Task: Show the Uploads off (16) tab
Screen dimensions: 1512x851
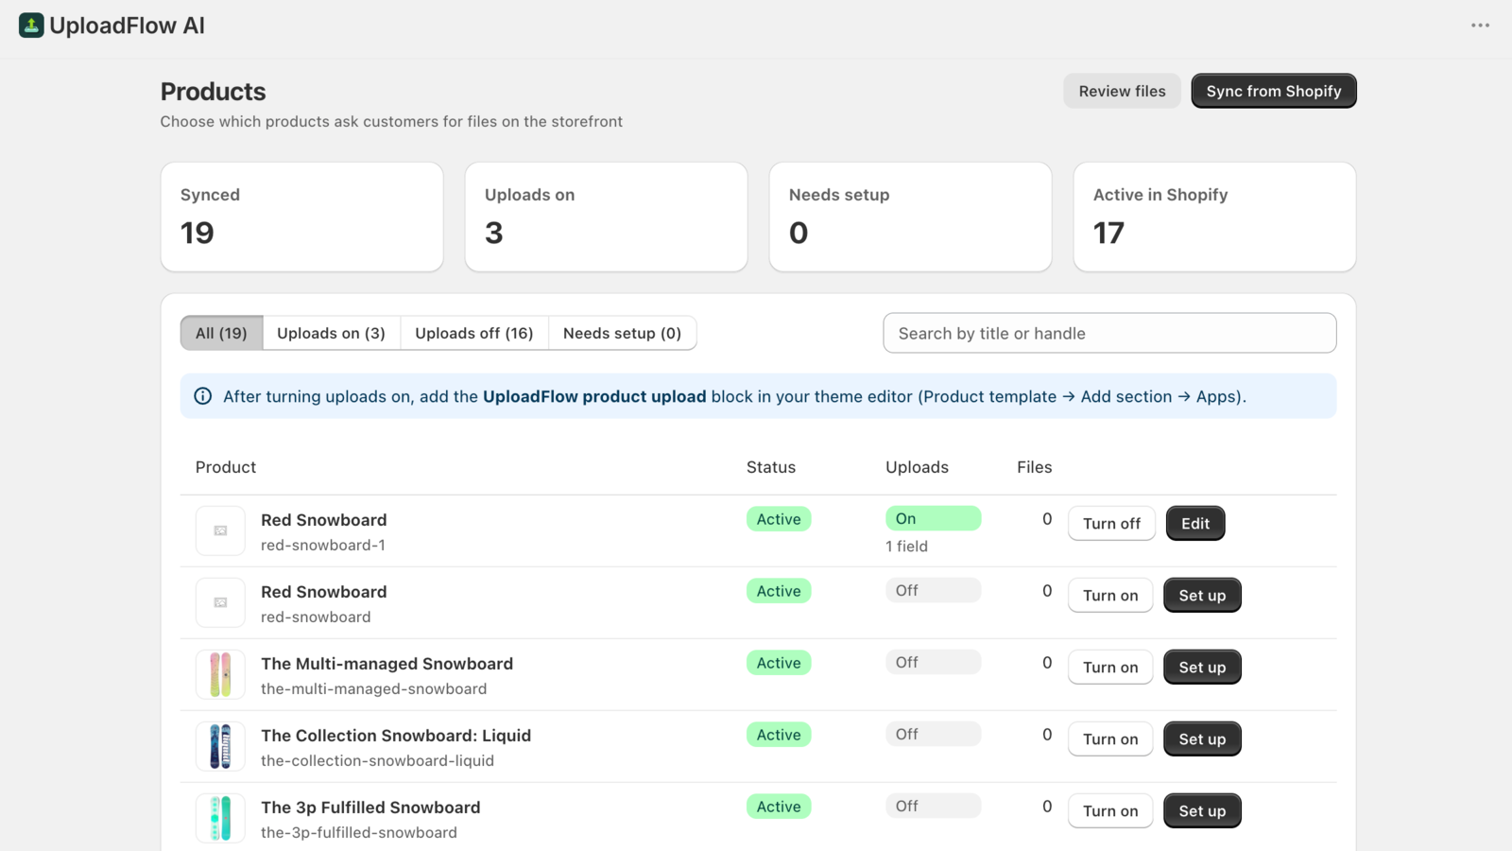Action: tap(474, 333)
